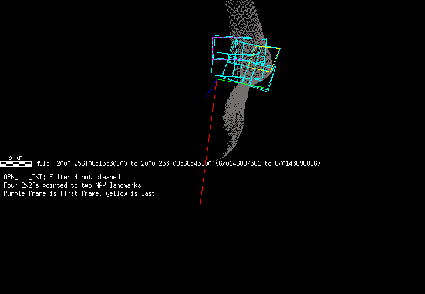Select start time 2000-253T08:15:30.00

click(x=92, y=163)
